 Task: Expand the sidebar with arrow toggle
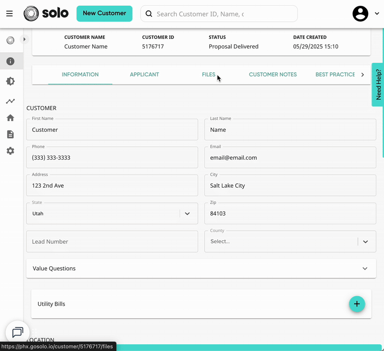coord(24,39)
